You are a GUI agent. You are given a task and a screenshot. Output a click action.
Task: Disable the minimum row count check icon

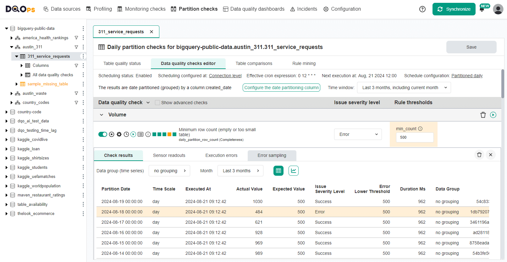coord(112,134)
